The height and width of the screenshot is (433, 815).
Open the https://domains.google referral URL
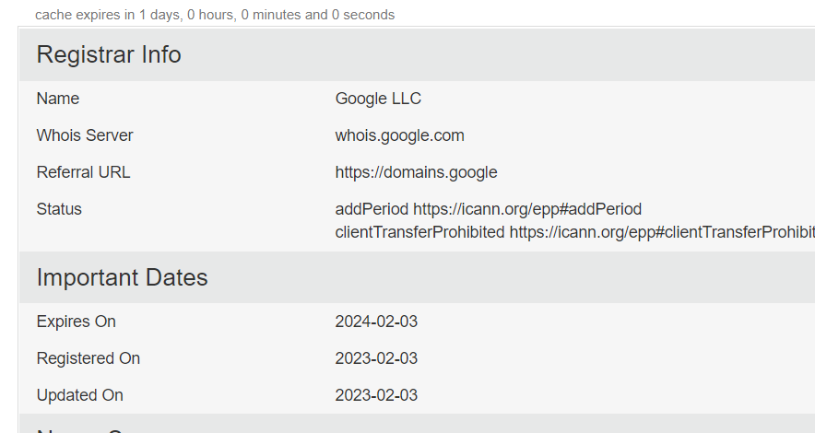pyautogui.click(x=416, y=172)
